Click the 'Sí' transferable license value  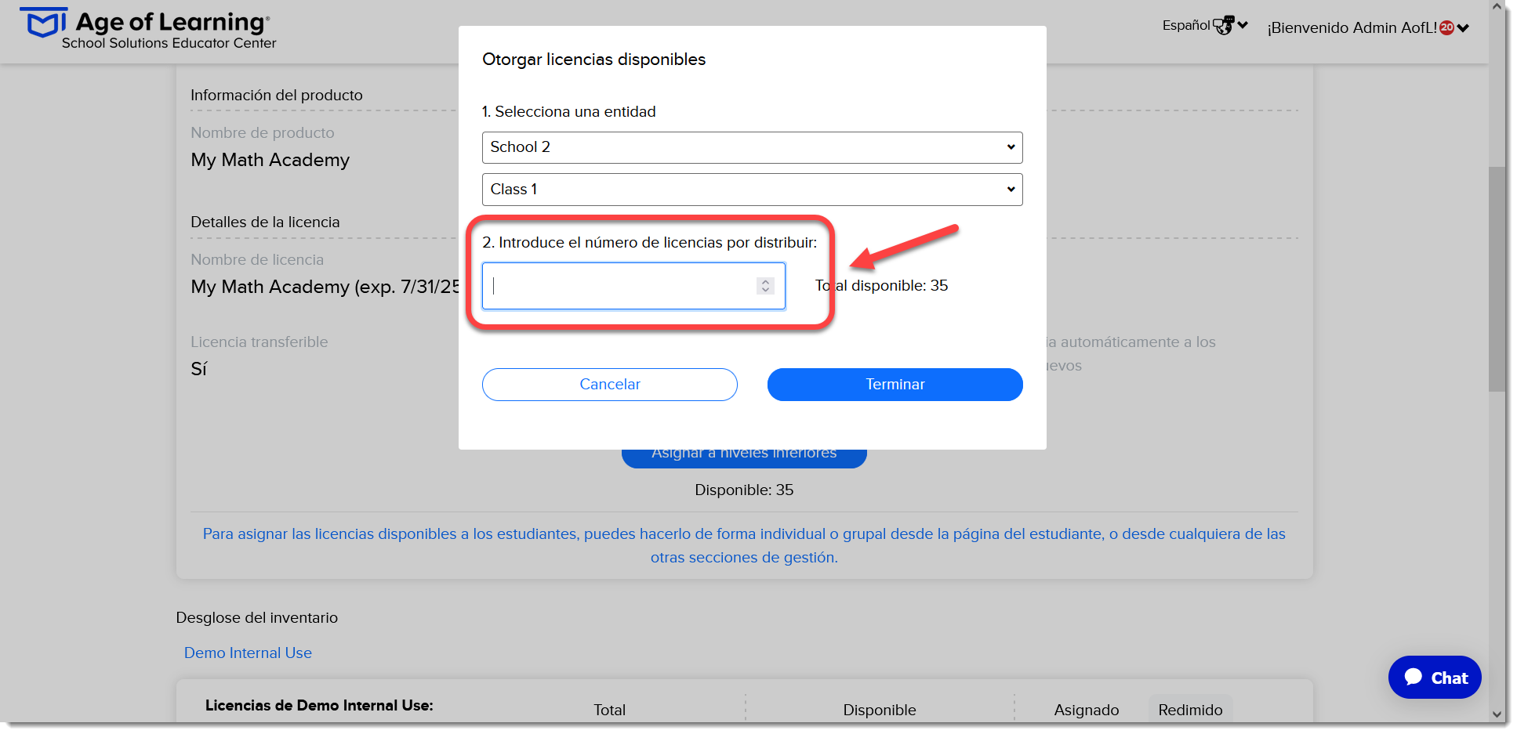198,369
